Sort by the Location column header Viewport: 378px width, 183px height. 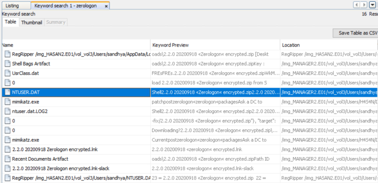point(329,45)
